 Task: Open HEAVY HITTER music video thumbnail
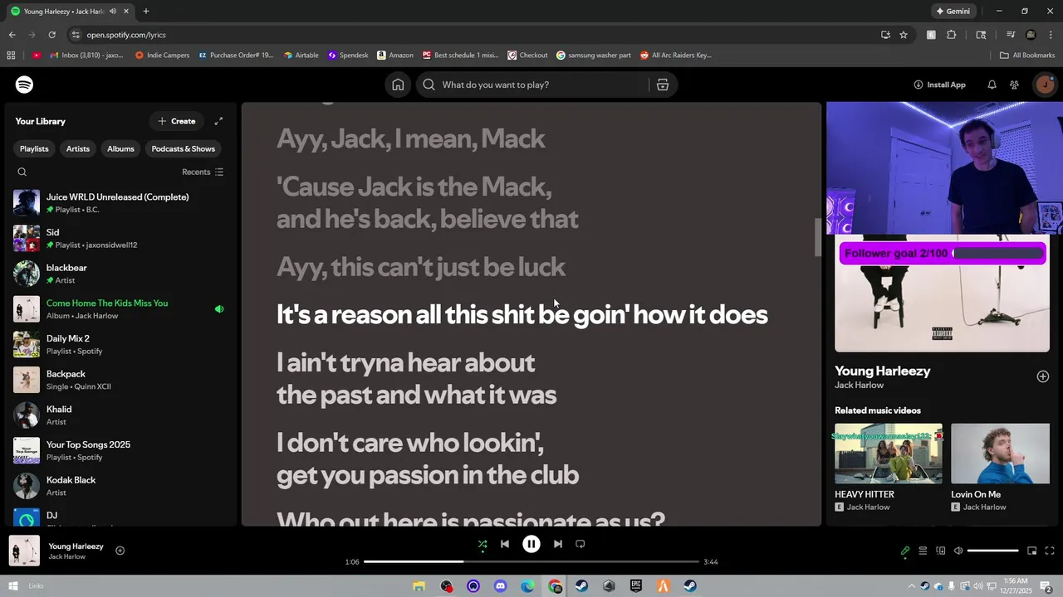pos(889,454)
